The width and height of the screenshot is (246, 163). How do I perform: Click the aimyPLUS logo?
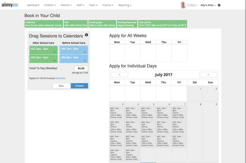pos(10,4)
